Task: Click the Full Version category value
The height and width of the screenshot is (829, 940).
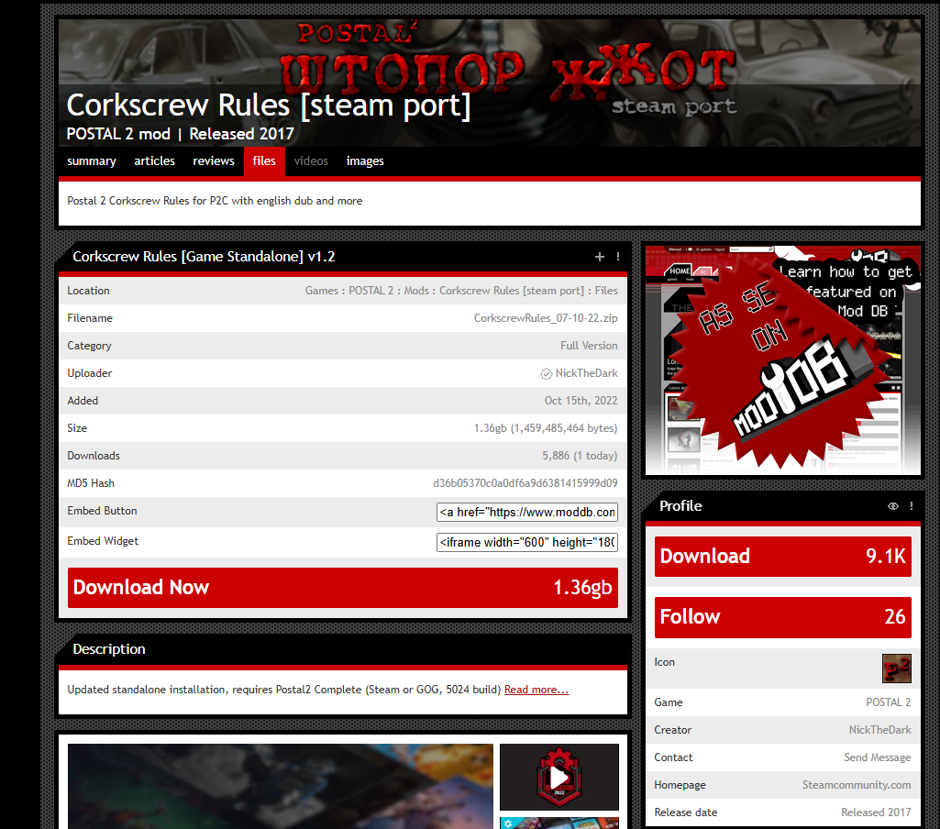Action: click(589, 346)
